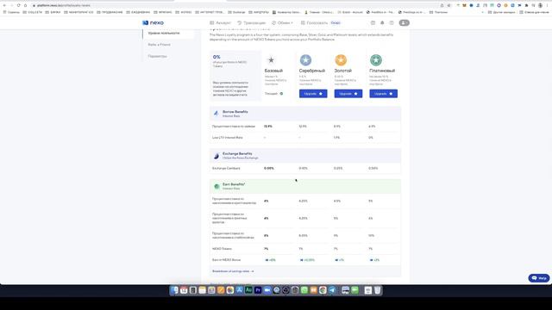Open the Голосовать tab in top navigation
The height and width of the screenshot is (310, 552).
pos(314,23)
